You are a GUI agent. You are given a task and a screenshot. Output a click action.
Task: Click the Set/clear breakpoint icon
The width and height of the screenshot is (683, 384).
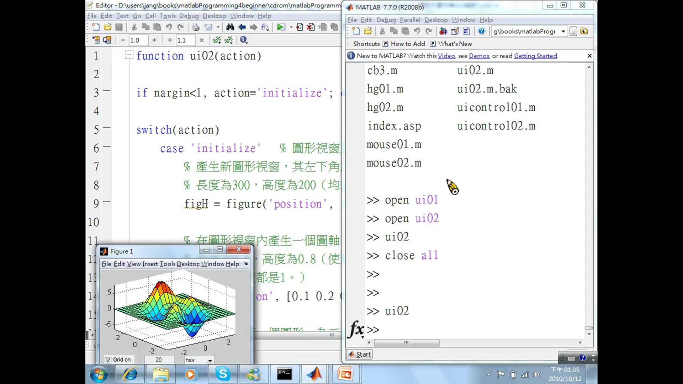tap(300, 27)
